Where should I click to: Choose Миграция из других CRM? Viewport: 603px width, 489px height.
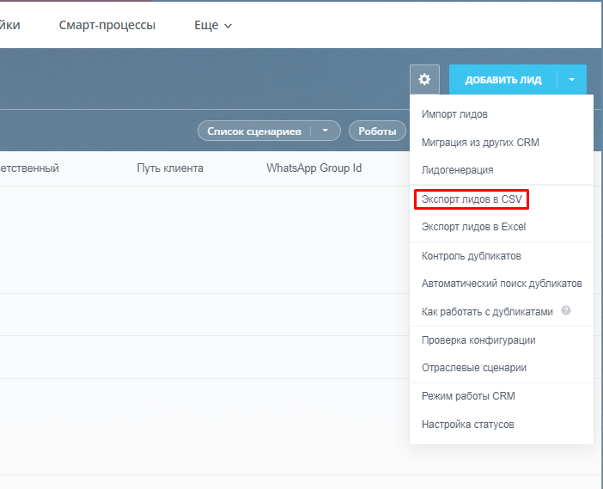coord(480,142)
